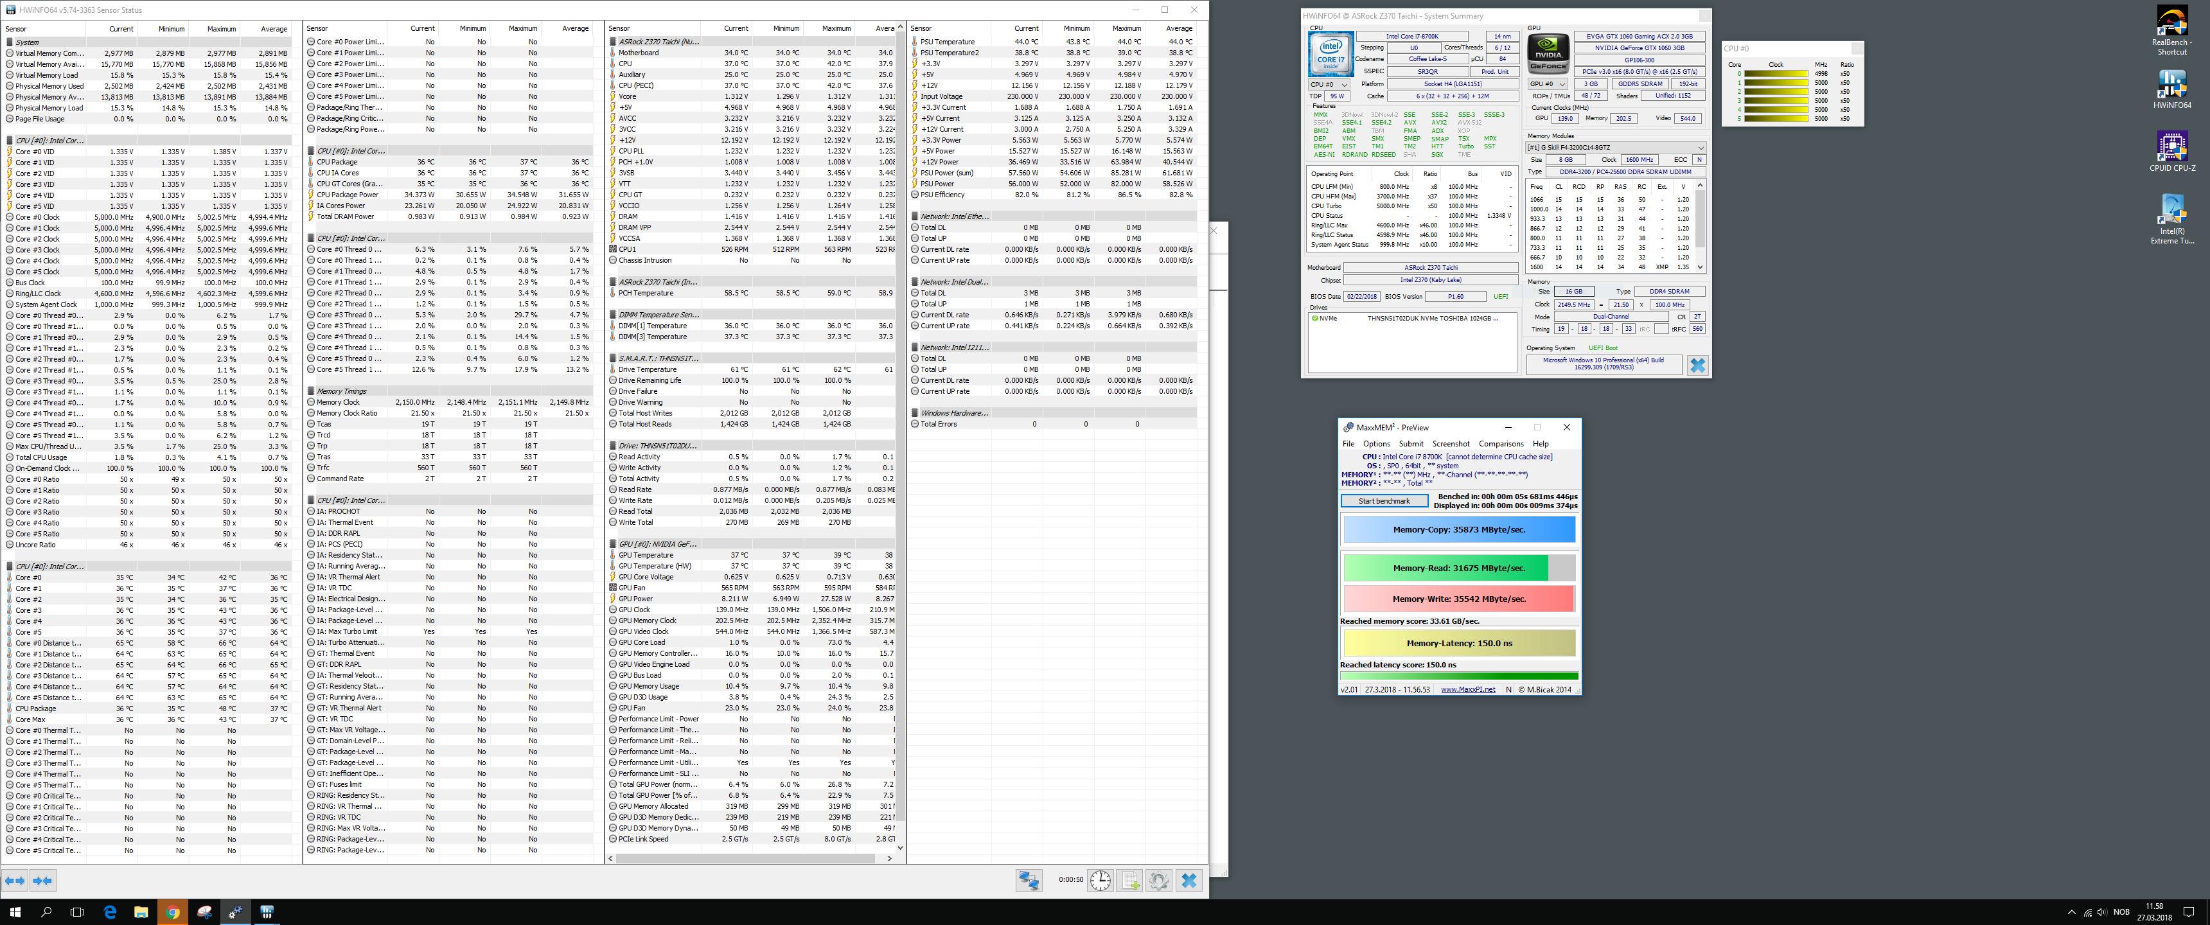
Task: Open MaxxMEM Submit menu
Action: click(x=1411, y=444)
